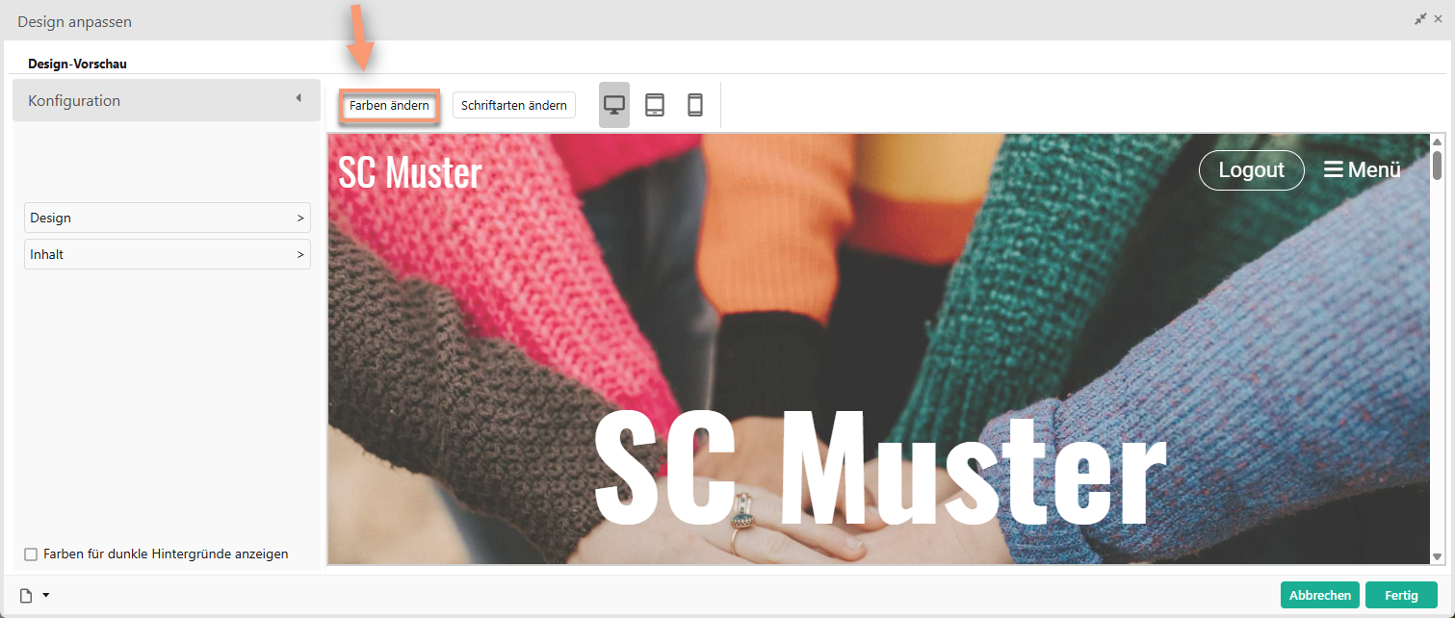Open dropdown arrow next to document icon
1455x618 pixels.
tap(45, 596)
